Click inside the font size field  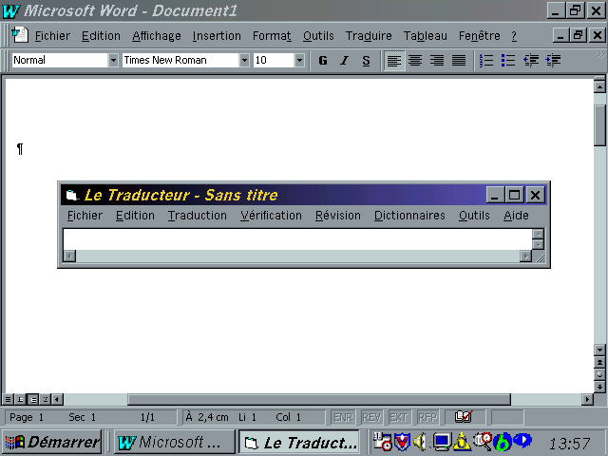(274, 60)
